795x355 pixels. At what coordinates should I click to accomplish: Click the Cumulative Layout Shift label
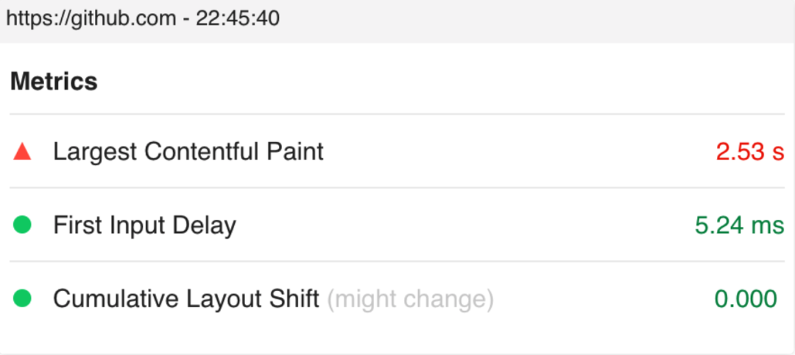[185, 299]
